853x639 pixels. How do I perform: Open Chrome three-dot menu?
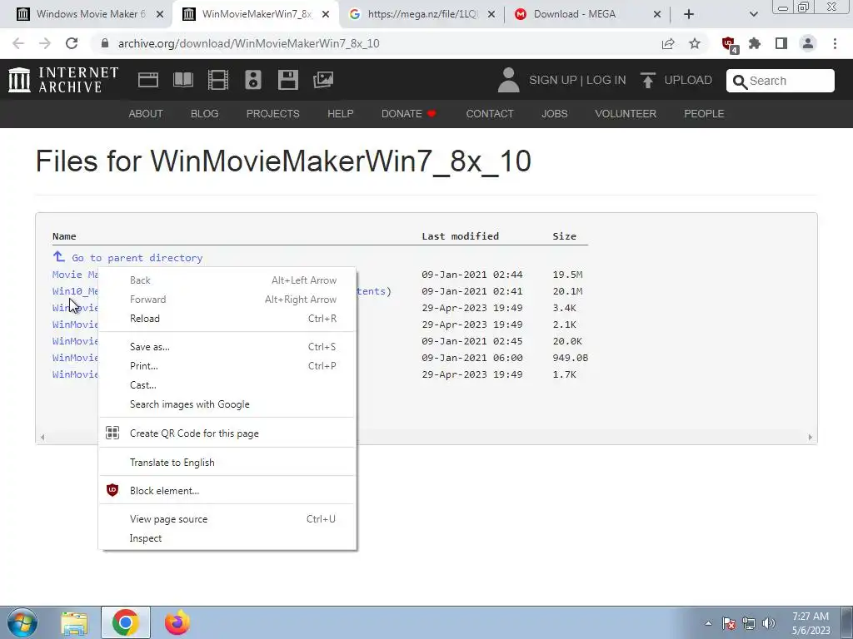tap(835, 43)
